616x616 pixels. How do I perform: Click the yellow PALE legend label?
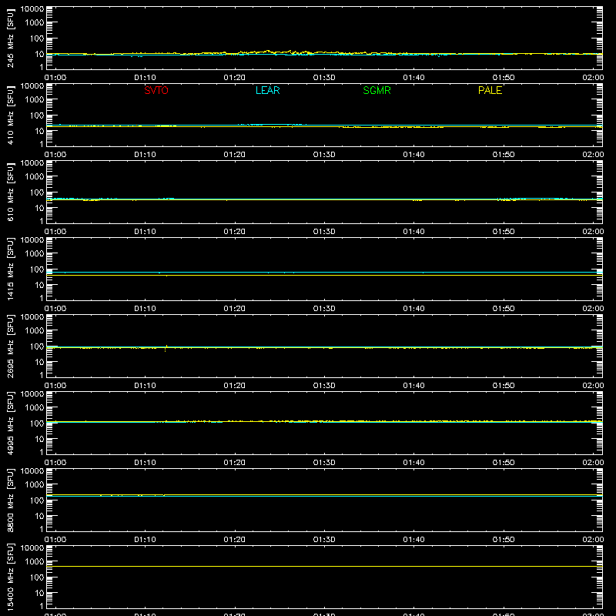click(x=490, y=90)
